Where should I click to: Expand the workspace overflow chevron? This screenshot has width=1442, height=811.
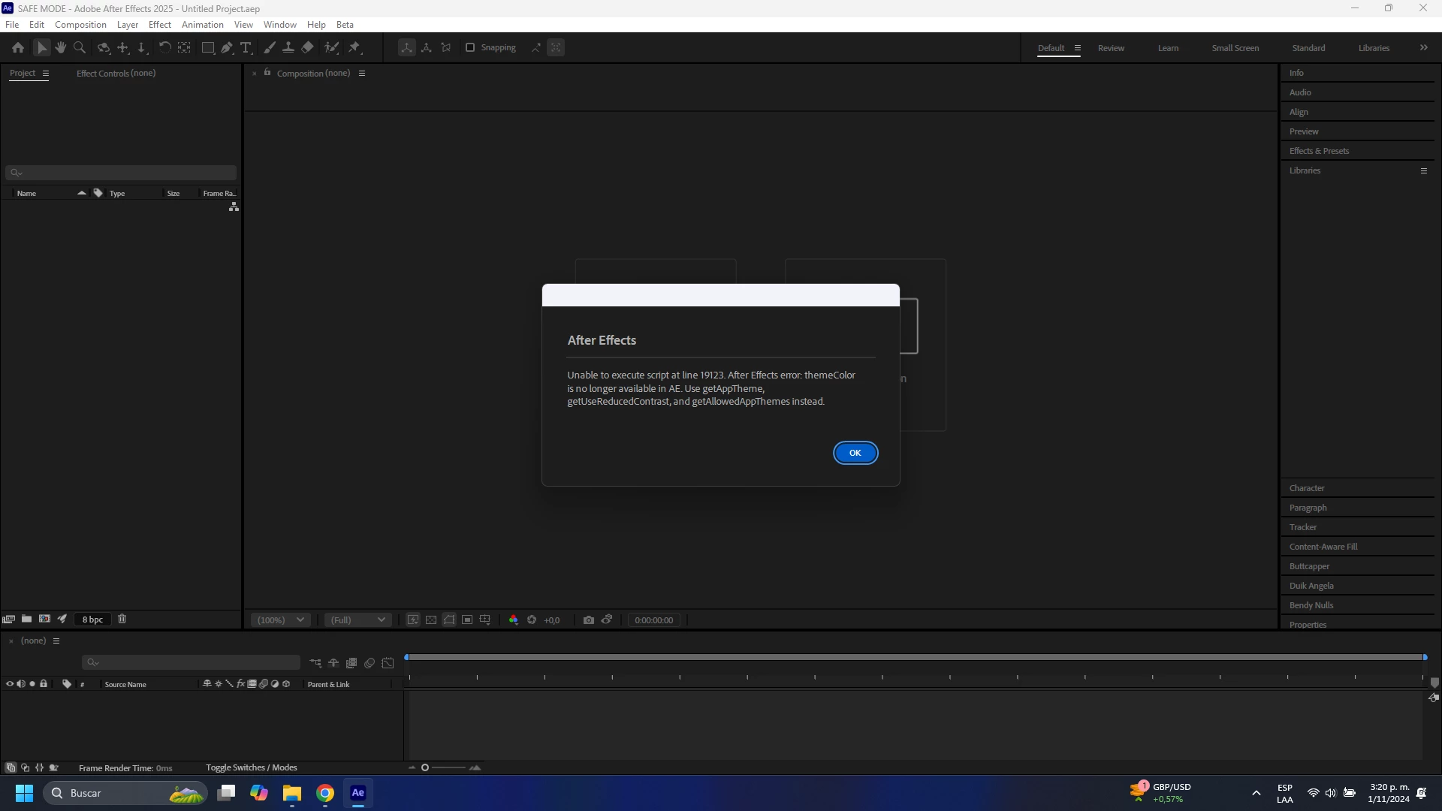click(1423, 47)
